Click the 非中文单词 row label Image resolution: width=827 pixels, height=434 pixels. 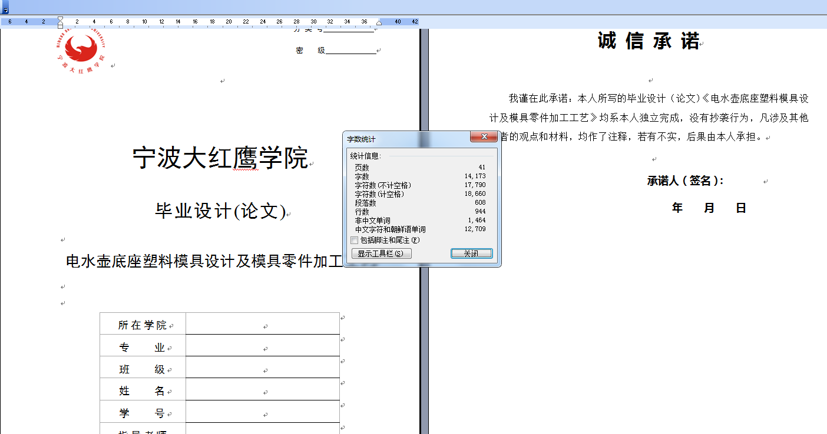(372, 221)
